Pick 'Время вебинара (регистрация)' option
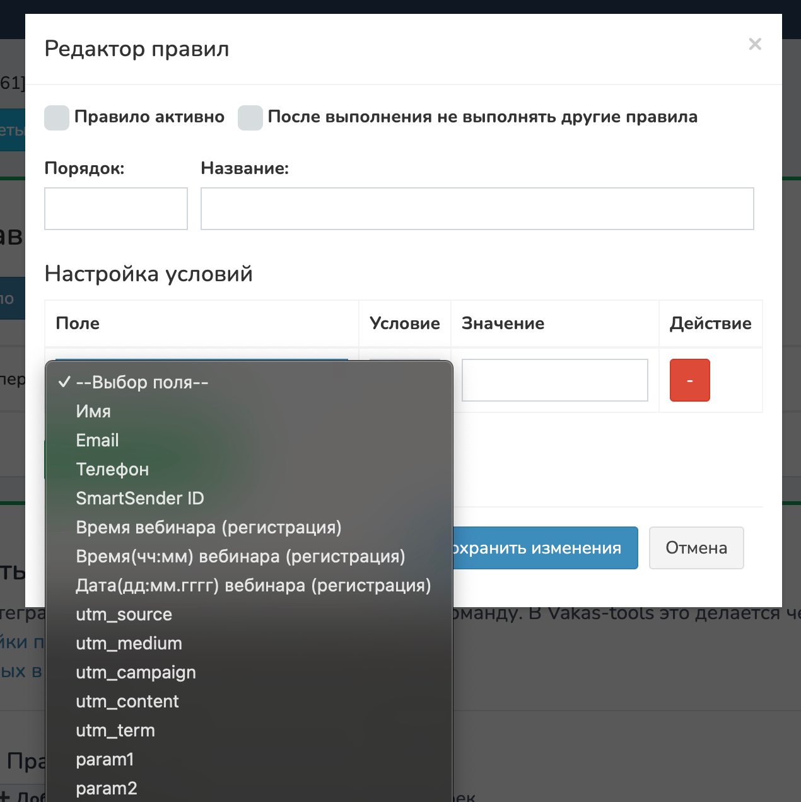Image resolution: width=801 pixels, height=802 pixels. [x=208, y=528]
